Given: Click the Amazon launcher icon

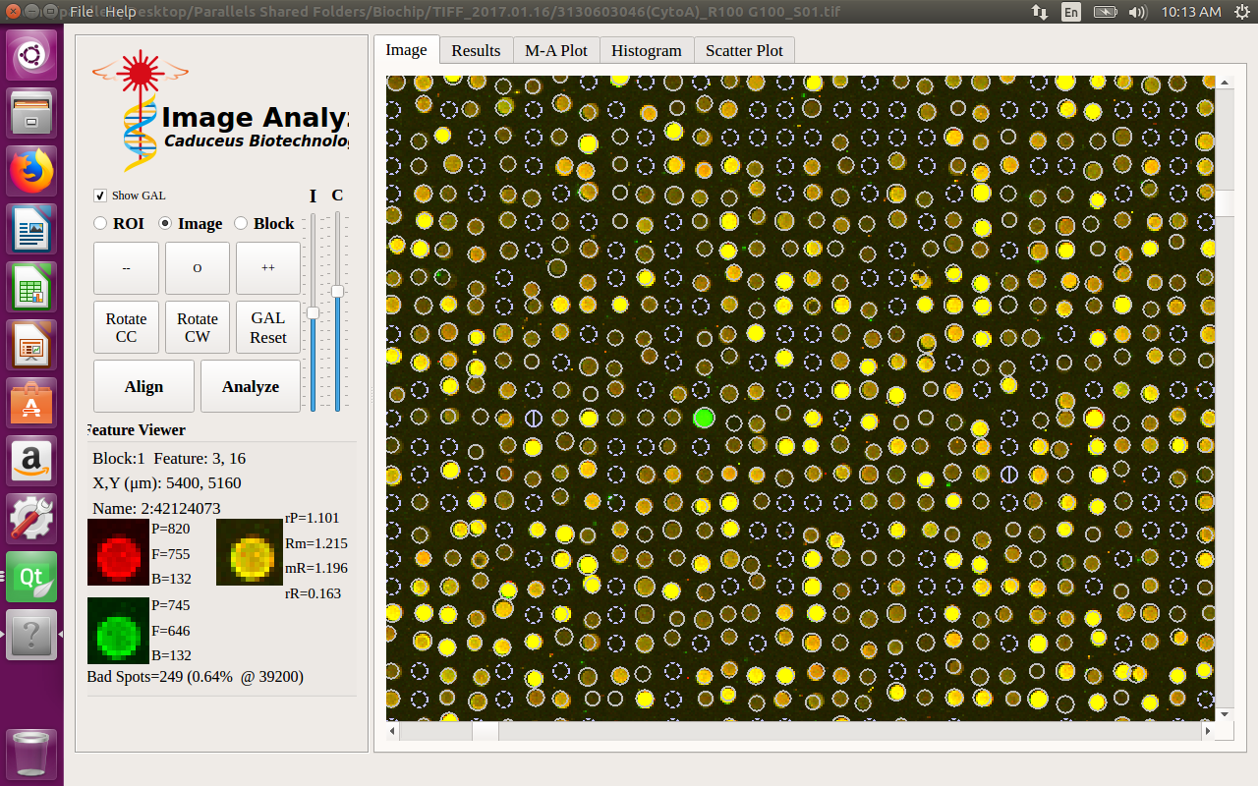Looking at the screenshot, I should pyautogui.click(x=32, y=462).
